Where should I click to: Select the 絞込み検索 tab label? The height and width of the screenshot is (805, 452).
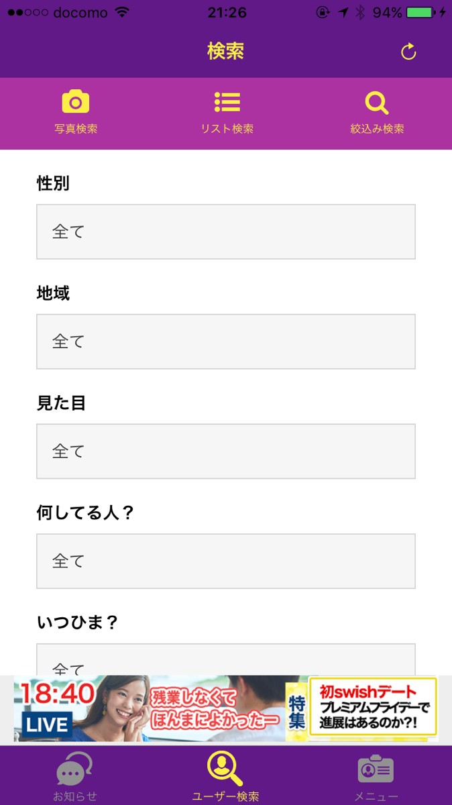tap(377, 129)
